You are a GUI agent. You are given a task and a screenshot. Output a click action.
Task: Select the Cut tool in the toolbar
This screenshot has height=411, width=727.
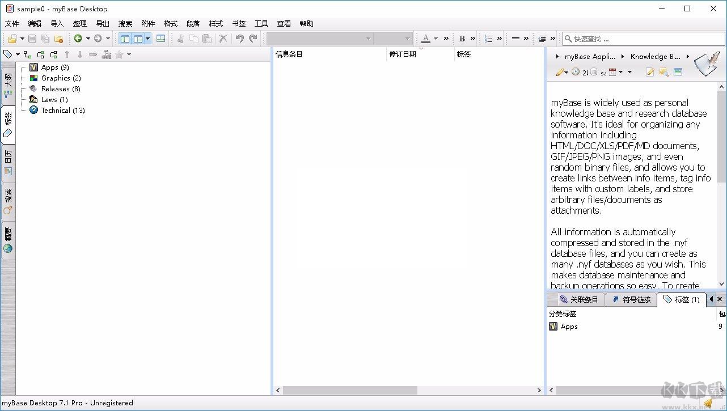click(181, 39)
